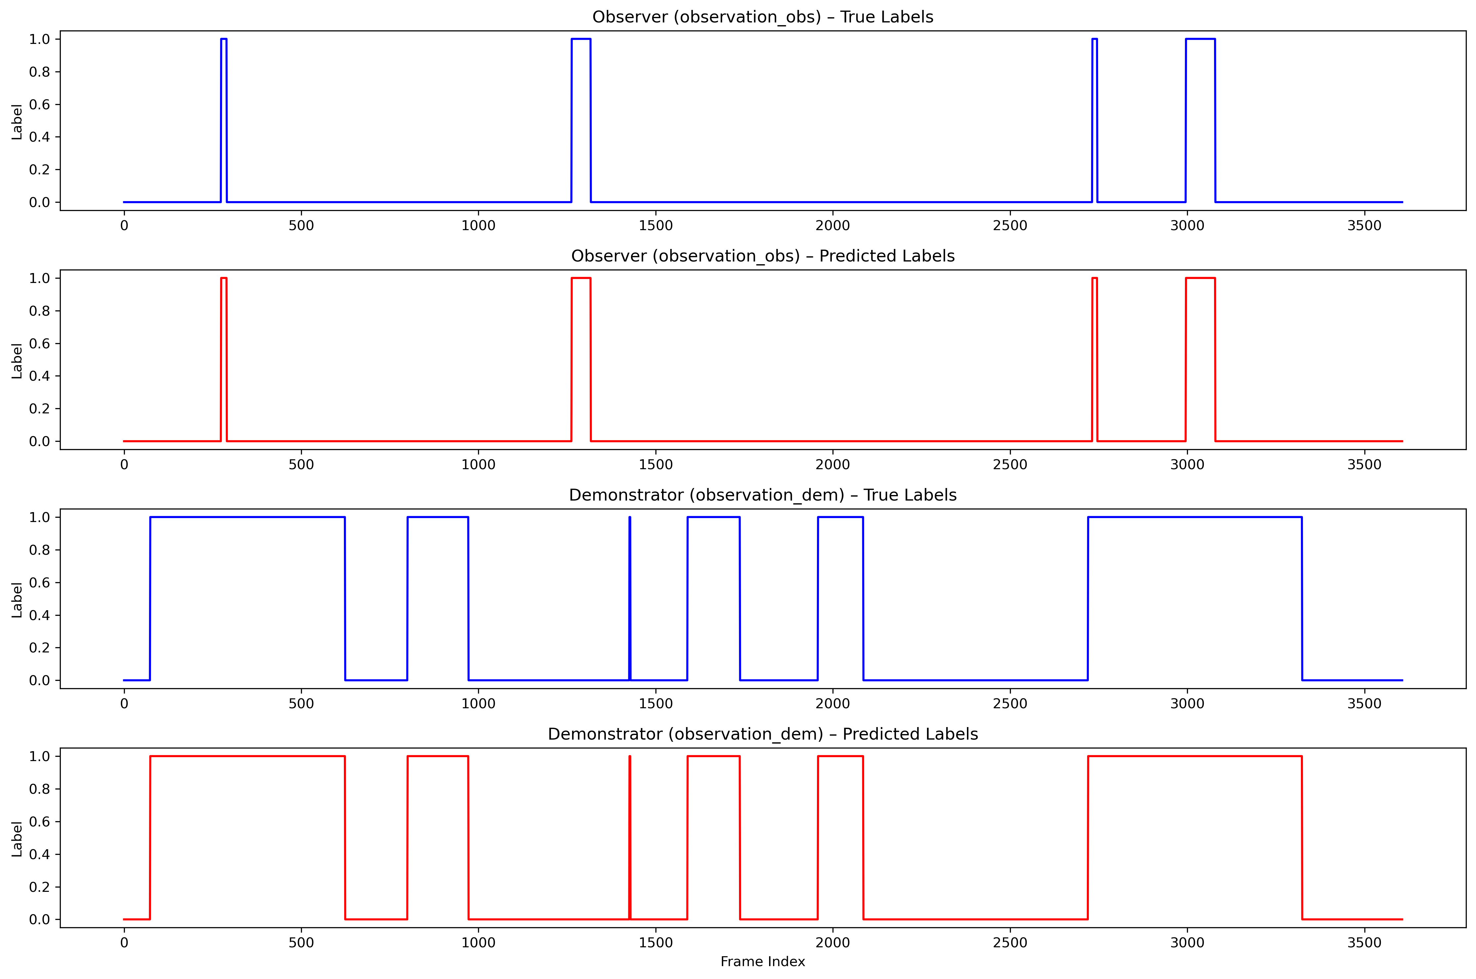Click x-tick "2000" under Demonstrator Predicted Labels plot
The image size is (1476, 979).
pyautogui.click(x=832, y=943)
